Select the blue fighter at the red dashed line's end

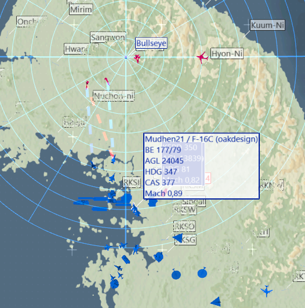point(114,159)
